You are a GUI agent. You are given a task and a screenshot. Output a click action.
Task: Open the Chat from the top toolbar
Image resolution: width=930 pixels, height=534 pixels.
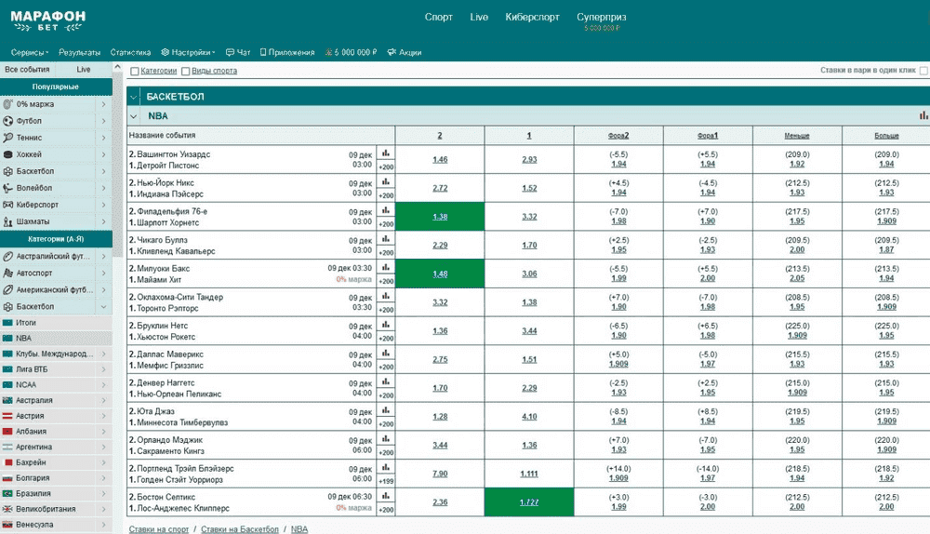point(239,53)
